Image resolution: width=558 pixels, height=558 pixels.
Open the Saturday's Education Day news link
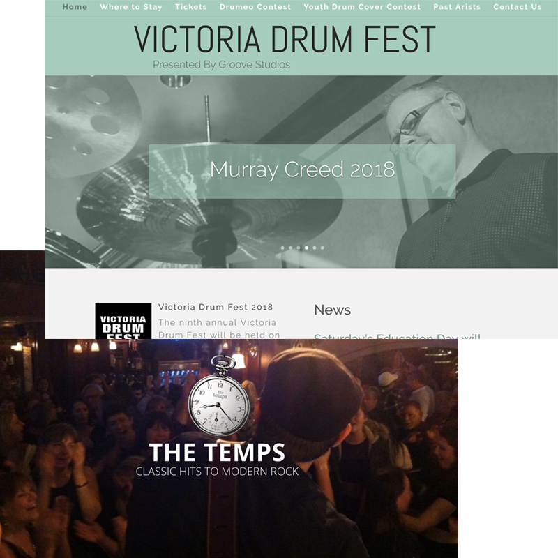pyautogui.click(x=397, y=336)
